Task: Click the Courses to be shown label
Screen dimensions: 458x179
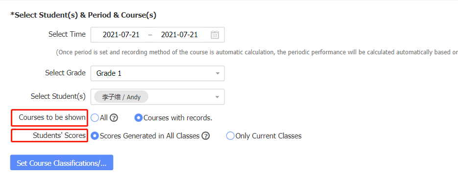Action: click(52, 117)
